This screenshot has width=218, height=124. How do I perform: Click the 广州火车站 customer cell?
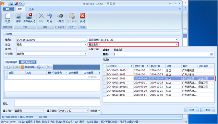click(190, 75)
